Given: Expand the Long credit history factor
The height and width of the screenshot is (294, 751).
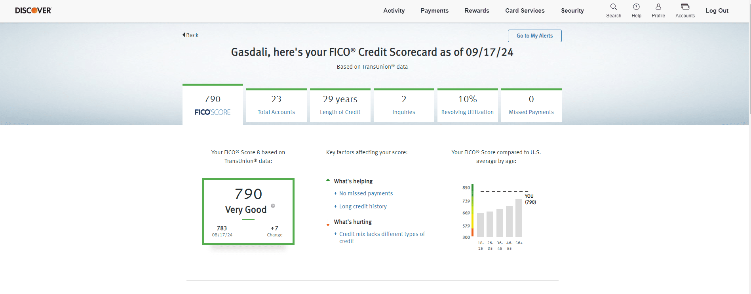Looking at the screenshot, I should coord(362,206).
